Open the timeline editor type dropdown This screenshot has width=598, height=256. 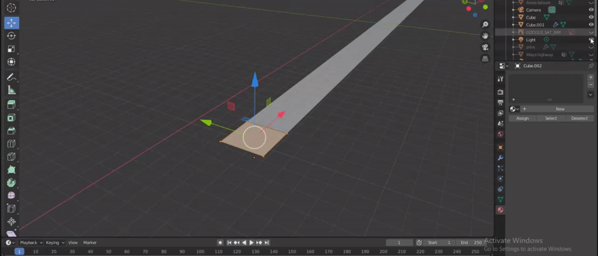[x=10, y=243]
